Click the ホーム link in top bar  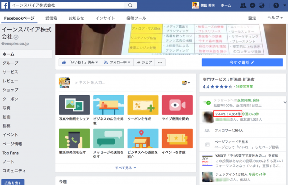pos(226,5)
